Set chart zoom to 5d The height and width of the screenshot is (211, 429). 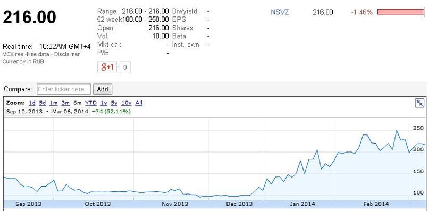(43, 103)
